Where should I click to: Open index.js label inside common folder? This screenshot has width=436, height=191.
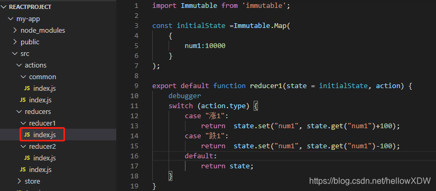pyautogui.click(x=44, y=89)
